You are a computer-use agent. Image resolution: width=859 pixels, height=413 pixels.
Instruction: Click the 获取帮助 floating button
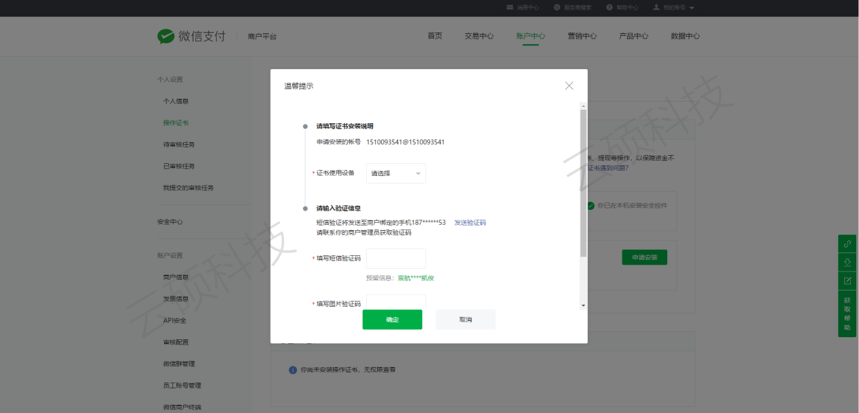click(847, 313)
